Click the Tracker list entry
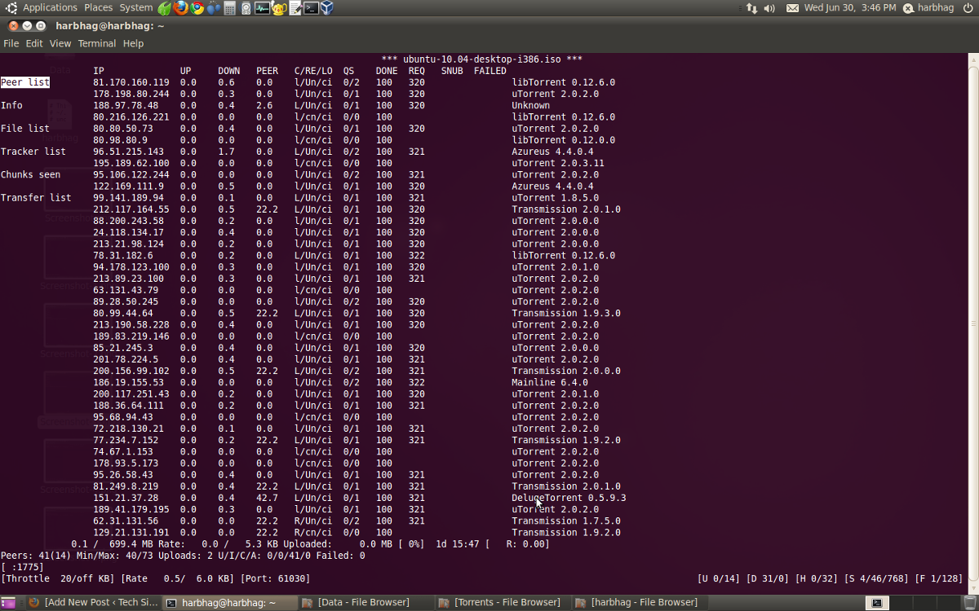 coord(33,152)
